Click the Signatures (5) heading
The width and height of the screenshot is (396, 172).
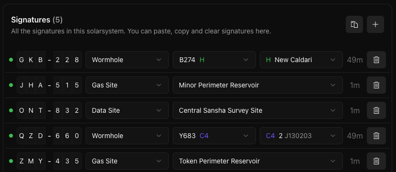click(x=37, y=20)
